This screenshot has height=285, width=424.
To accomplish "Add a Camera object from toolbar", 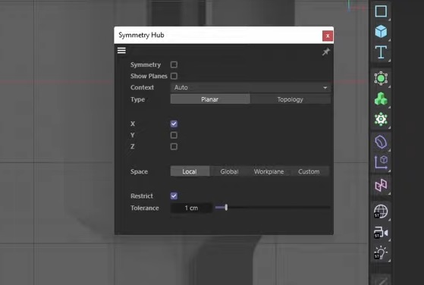I will click(x=381, y=233).
